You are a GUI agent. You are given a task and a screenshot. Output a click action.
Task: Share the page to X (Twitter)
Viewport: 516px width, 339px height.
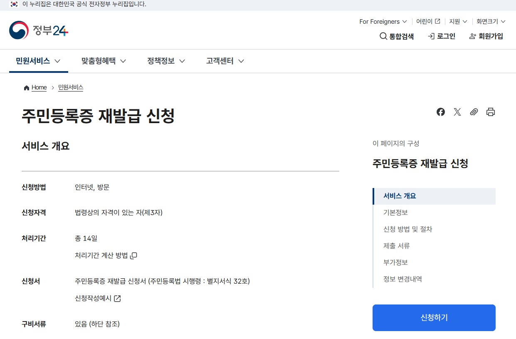tap(457, 111)
